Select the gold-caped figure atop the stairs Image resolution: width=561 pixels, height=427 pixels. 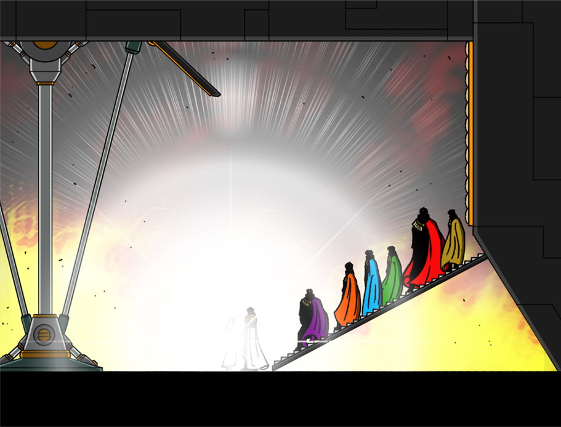[x=453, y=241]
